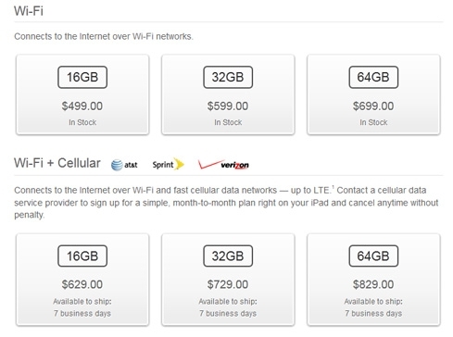The image size is (453, 337).
Task: Choose the Cellular 32GB $729.00 model
Action: [x=228, y=280]
